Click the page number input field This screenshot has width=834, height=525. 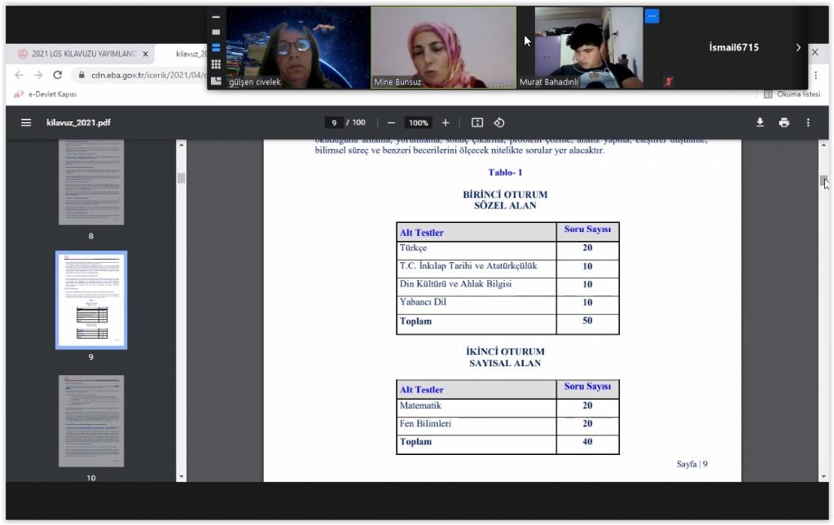334,123
